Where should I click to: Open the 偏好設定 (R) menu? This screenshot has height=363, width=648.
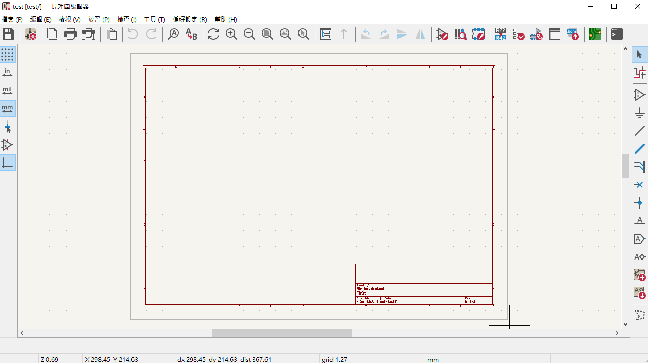[x=190, y=20]
